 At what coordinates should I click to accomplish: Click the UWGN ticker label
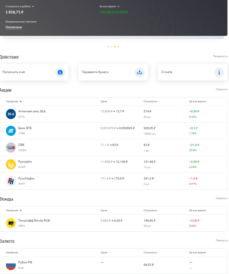click(23, 150)
